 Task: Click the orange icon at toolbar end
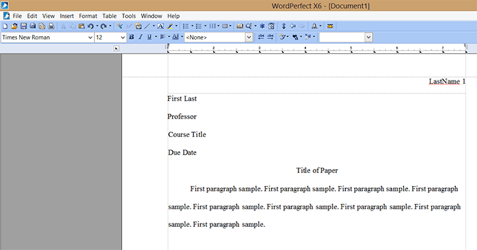coord(330,26)
